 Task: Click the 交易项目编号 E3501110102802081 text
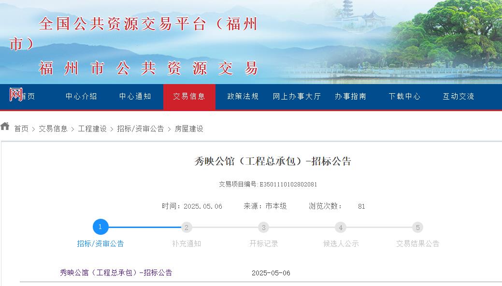(x=268, y=185)
